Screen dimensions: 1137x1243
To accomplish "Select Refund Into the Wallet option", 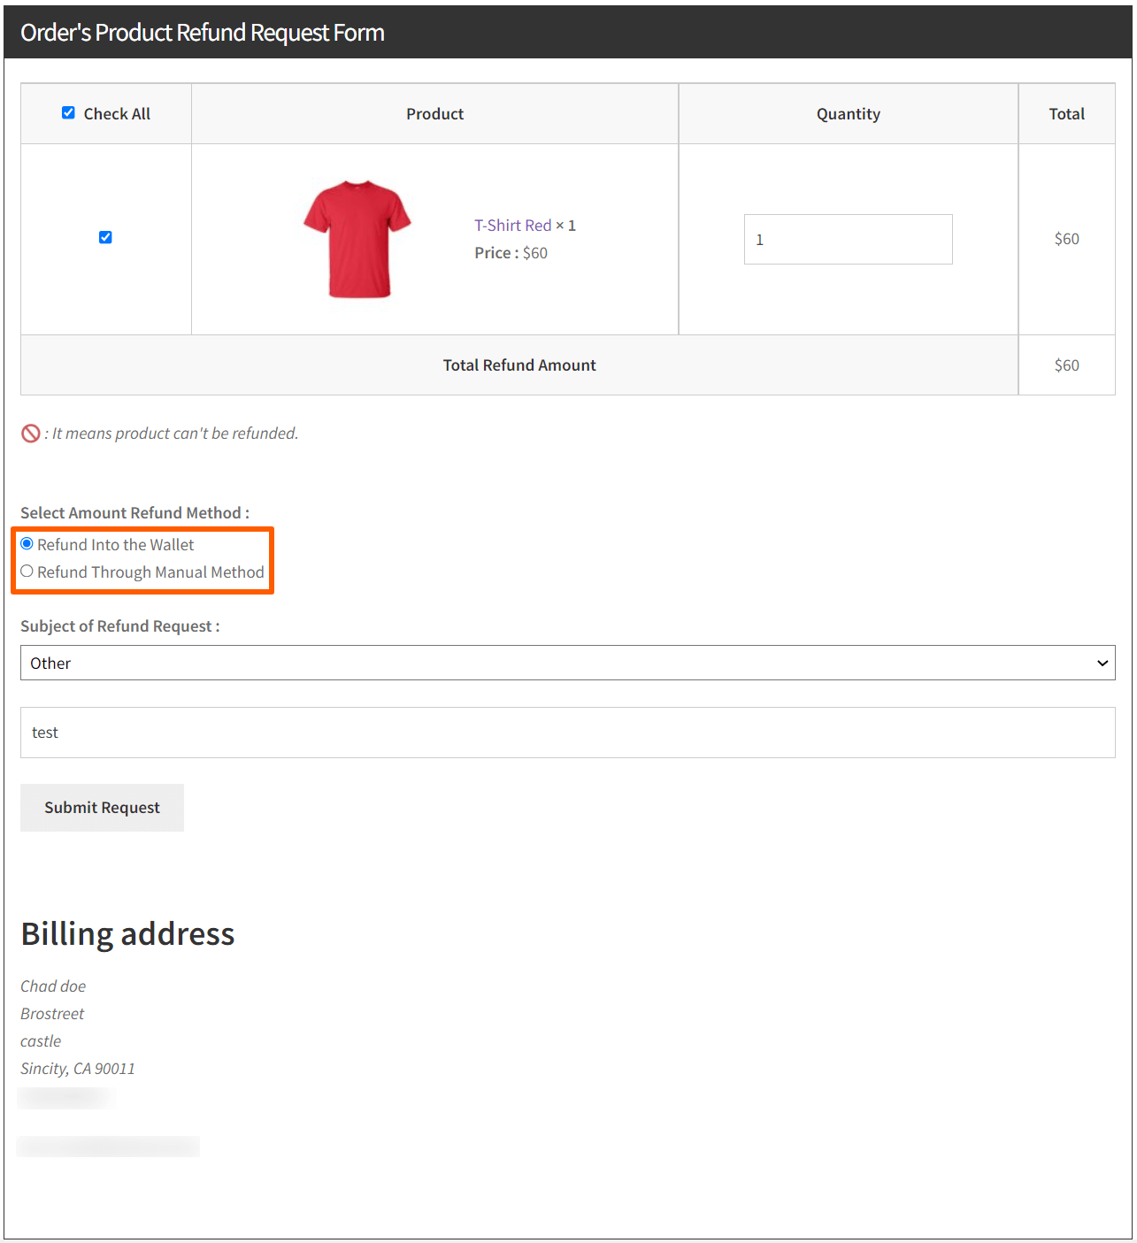I will pos(27,544).
